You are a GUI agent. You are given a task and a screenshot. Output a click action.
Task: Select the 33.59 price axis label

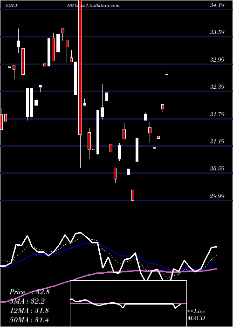(x=217, y=32)
